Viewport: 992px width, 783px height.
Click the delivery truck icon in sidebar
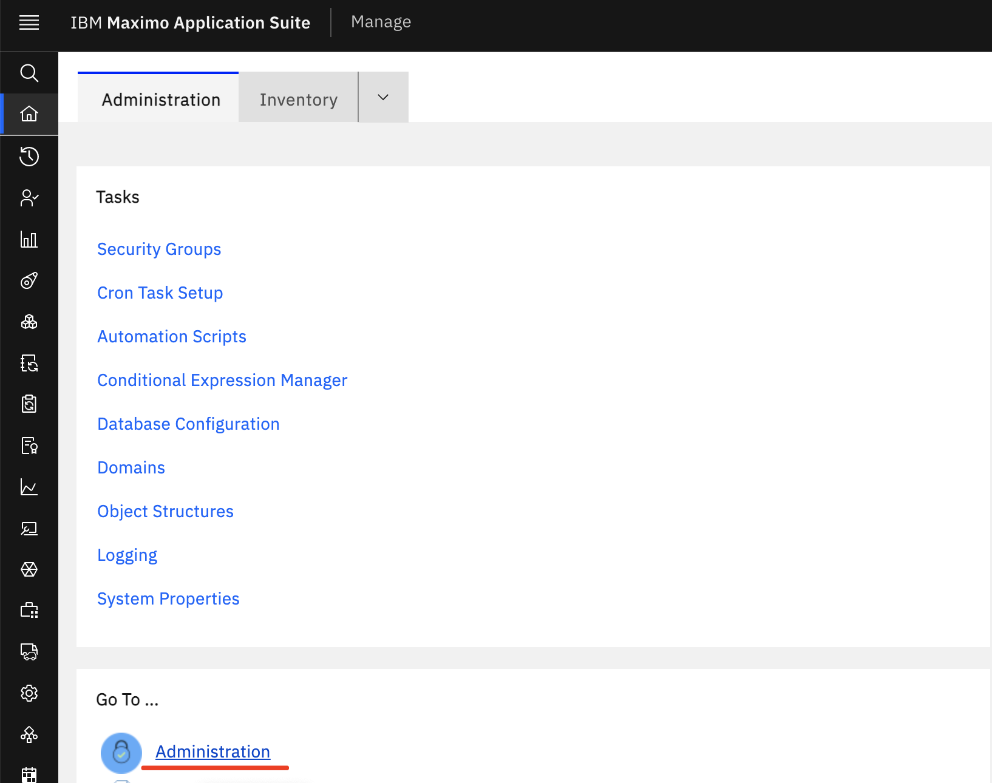(x=29, y=652)
